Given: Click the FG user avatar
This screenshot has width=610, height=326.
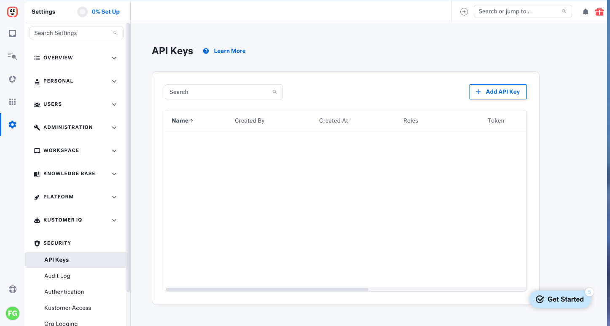Looking at the screenshot, I should [x=12, y=313].
